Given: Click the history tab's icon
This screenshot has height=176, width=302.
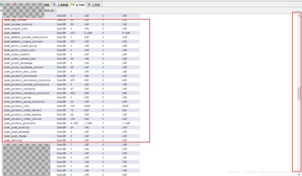Looking at the screenshot, I should point(89,5).
